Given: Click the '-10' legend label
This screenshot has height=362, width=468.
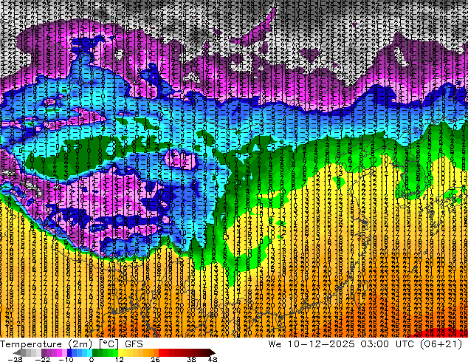Looking at the screenshot, I should pyautogui.click(x=66, y=359).
